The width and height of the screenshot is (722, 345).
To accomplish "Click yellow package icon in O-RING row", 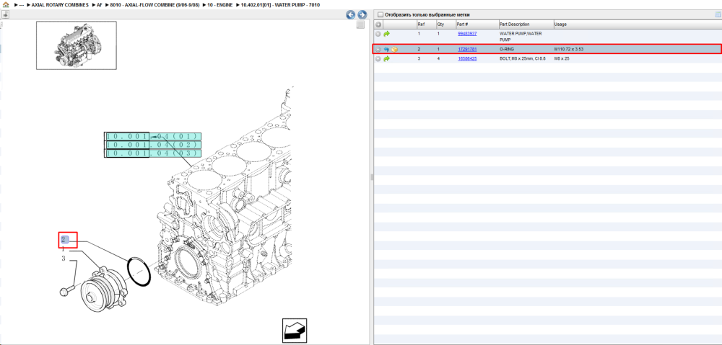I will (395, 49).
